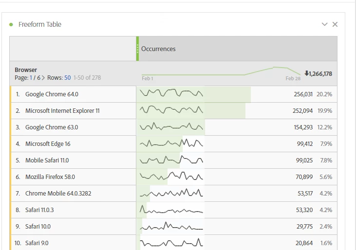Click the 53,320 occurrences value
Screen dimensions: 356x250
(304, 210)
